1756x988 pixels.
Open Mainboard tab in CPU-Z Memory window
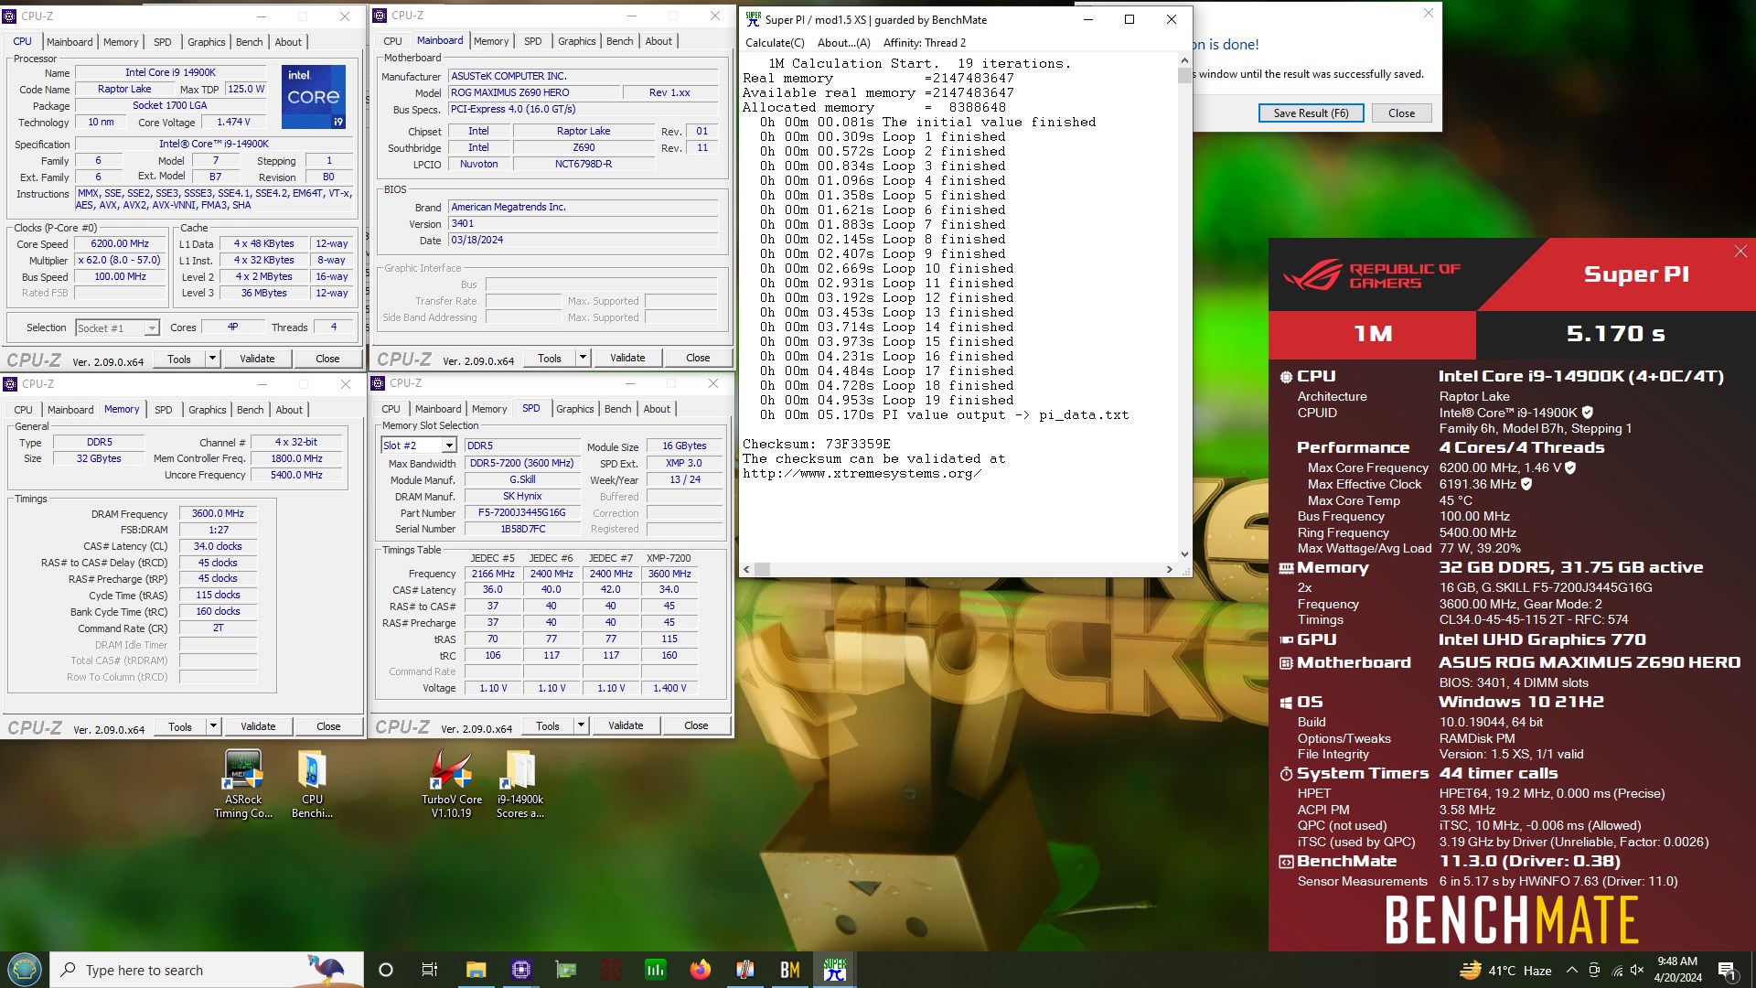pyautogui.click(x=70, y=410)
